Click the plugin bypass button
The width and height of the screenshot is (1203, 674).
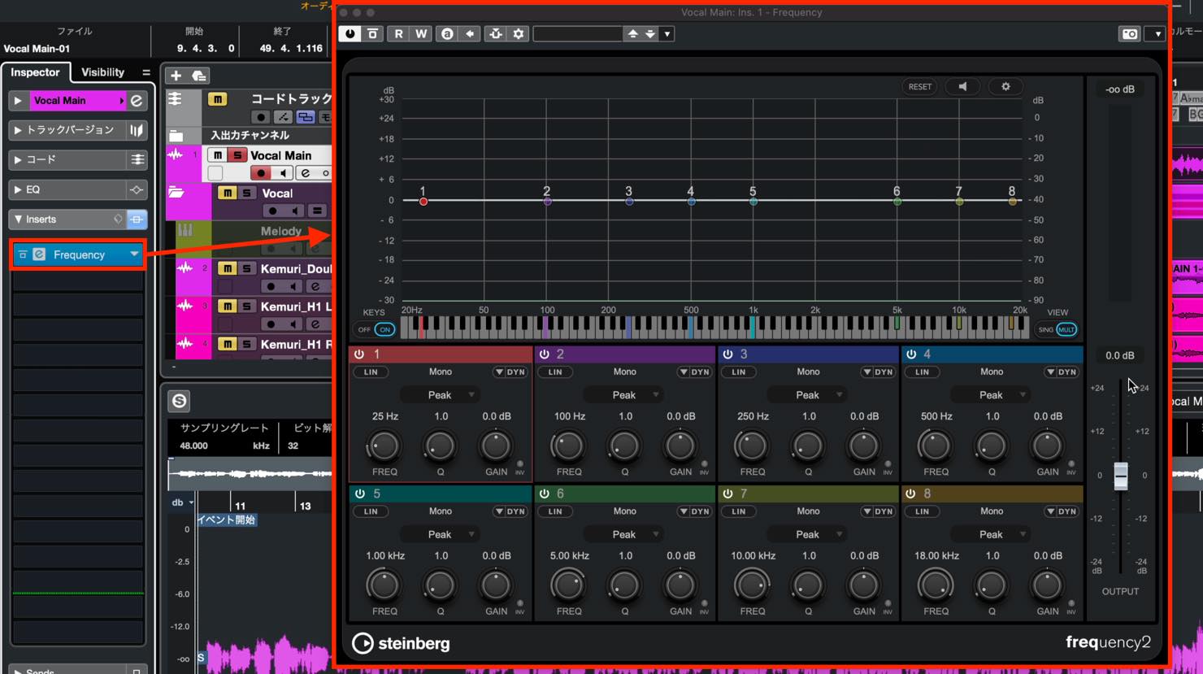[373, 34]
